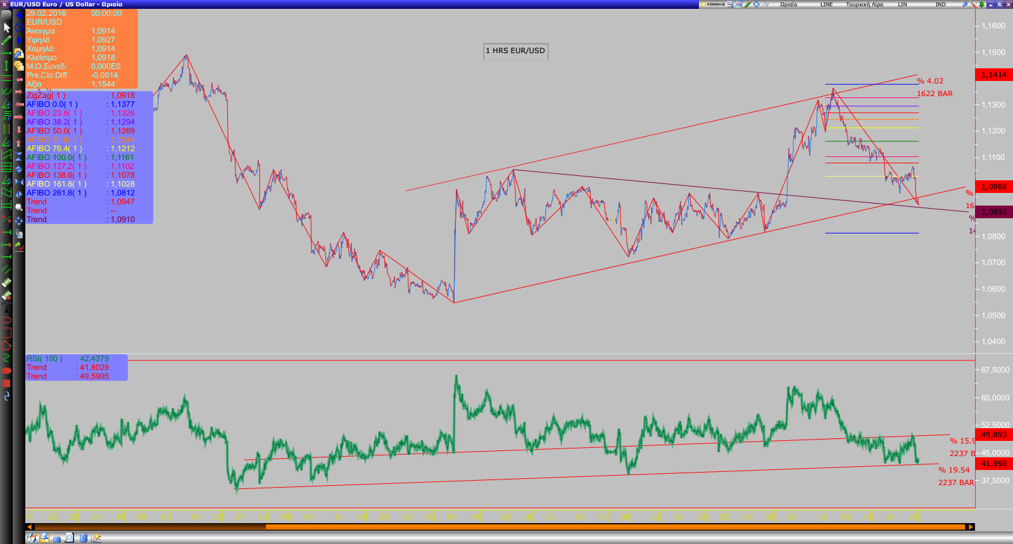This screenshot has height=544, width=1013.
Task: Pick the green pencil in left toolbar
Action: [x=6, y=40]
